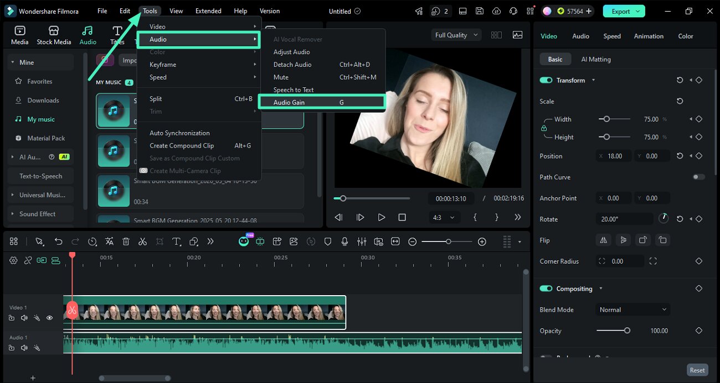Image resolution: width=720 pixels, height=383 pixels.
Task: Click the undo arrow in timeline toolbar
Action: (58, 242)
